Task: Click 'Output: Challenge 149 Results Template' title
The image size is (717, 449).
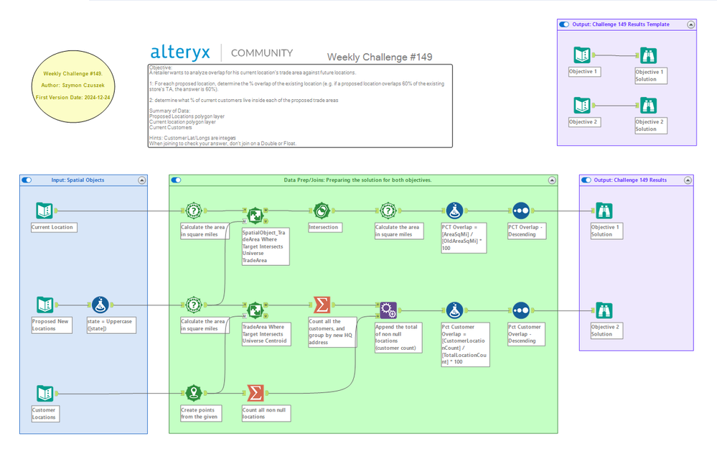Action: point(621,24)
